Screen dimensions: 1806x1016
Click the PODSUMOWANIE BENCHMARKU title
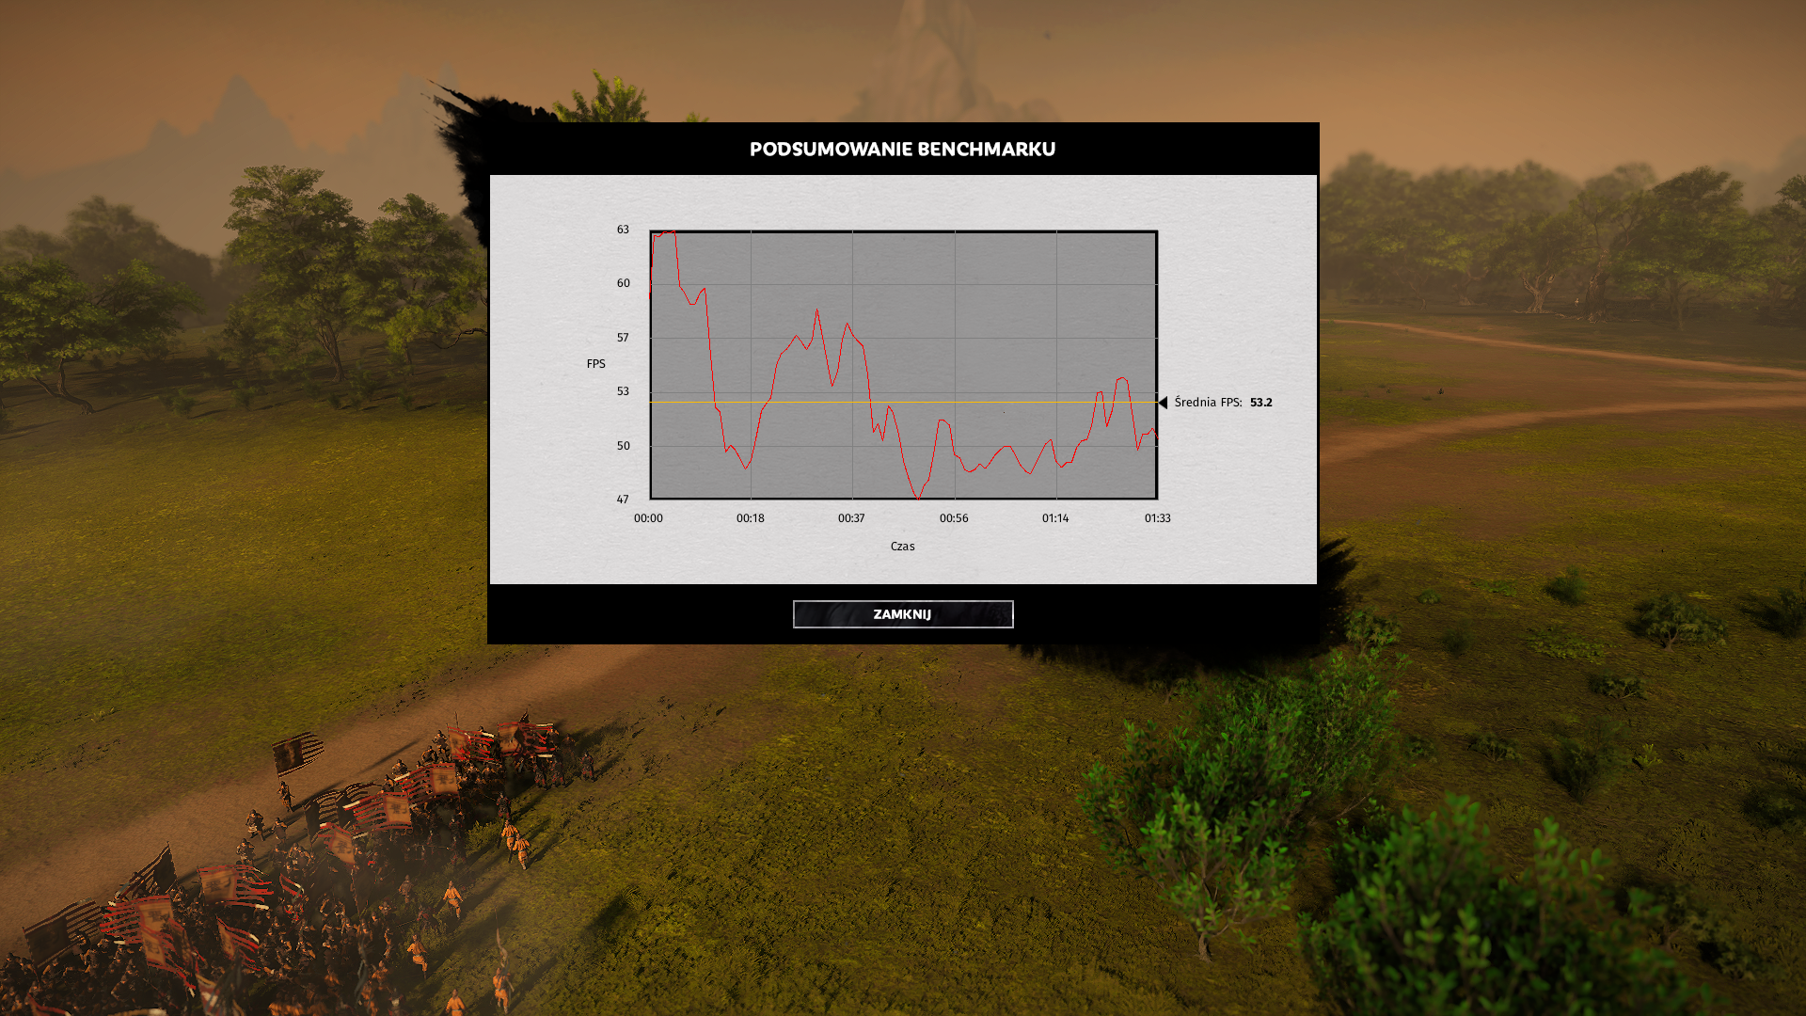click(902, 150)
